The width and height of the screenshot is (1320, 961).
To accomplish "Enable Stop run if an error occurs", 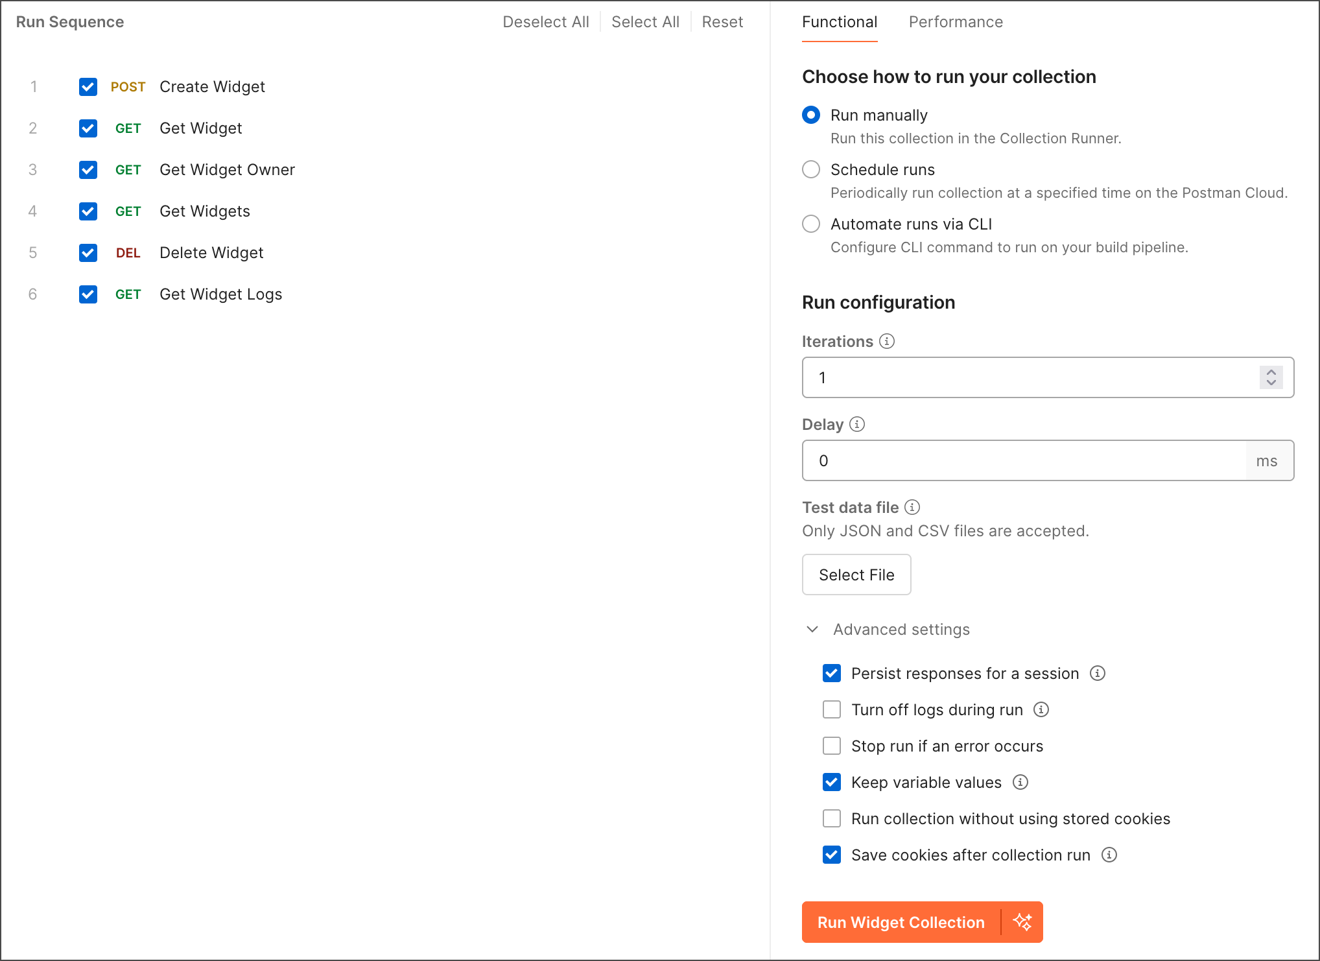I will click(x=832, y=746).
